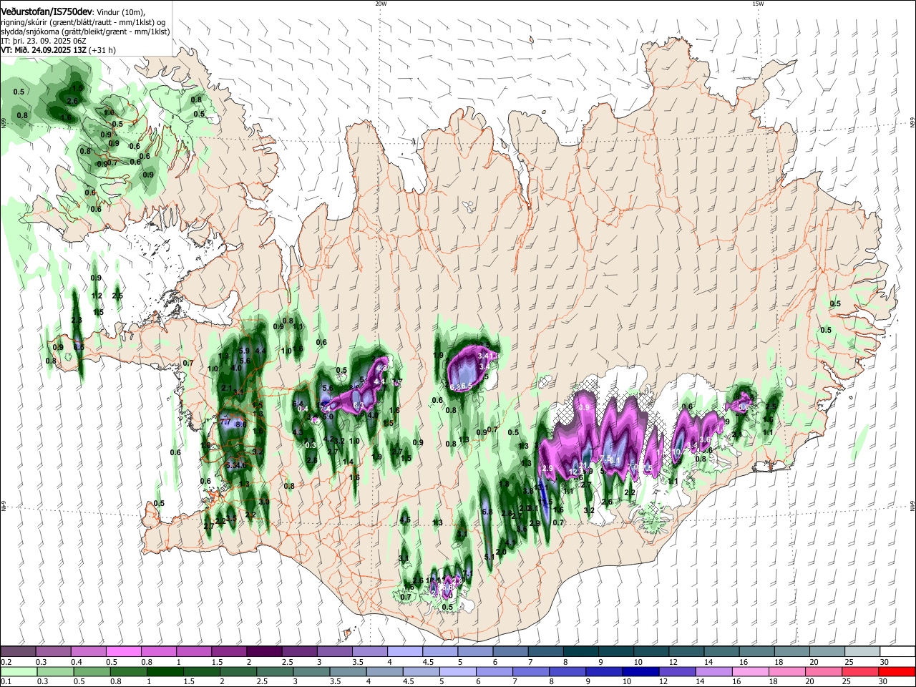
Task: Select bright pink swatch between 0.5 and 0.8
Action: 125,652
